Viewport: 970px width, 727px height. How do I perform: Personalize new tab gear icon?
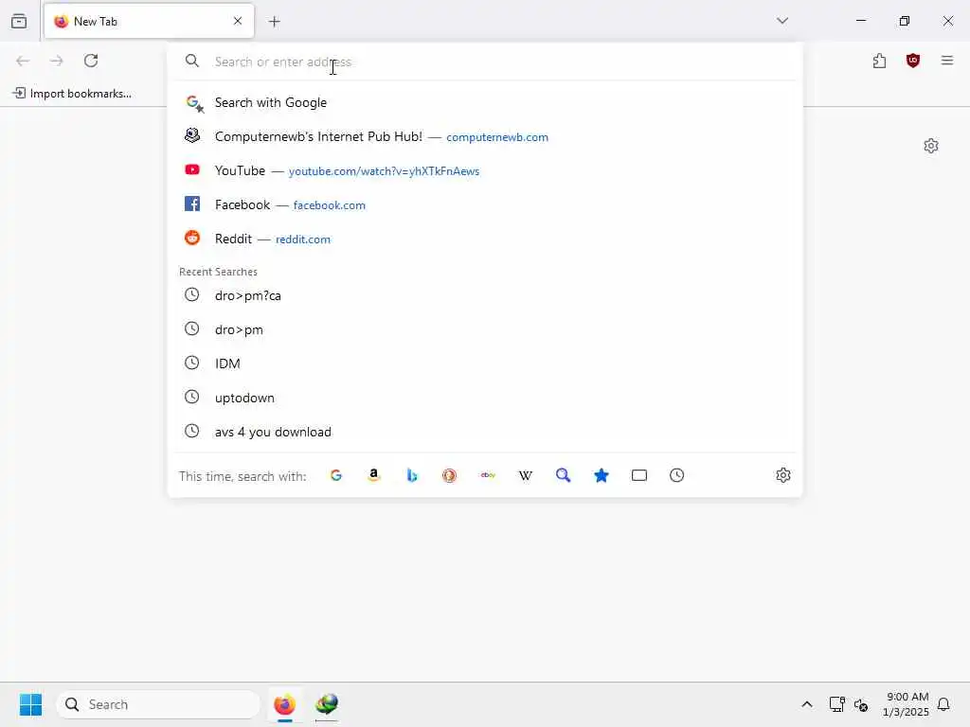pos(931,146)
